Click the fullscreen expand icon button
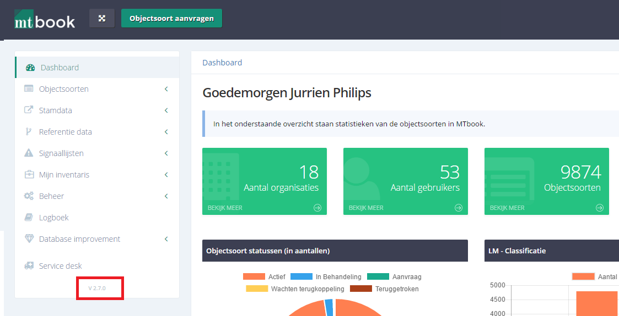This screenshot has height=316, width=619. coord(102,19)
